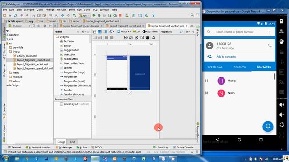This screenshot has height=162, width=289.
Task: Zoom out the layout design preview
Action: pos(126,37)
